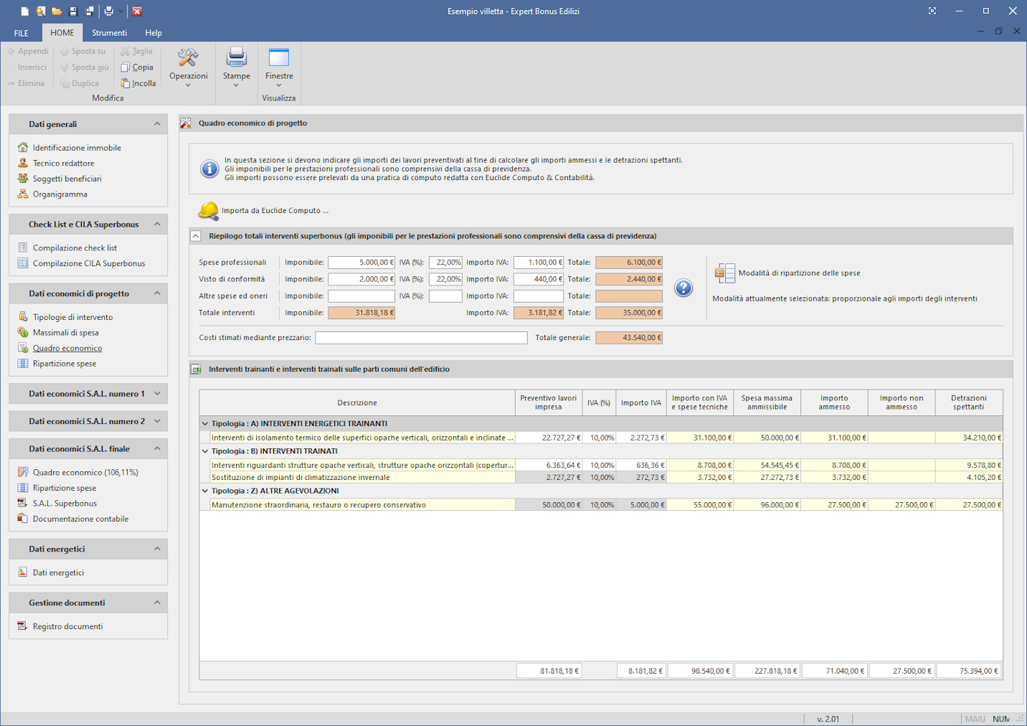Viewport: 1027px width, 726px height.
Task: Click the Copia icon in ribbon
Action: click(x=126, y=67)
